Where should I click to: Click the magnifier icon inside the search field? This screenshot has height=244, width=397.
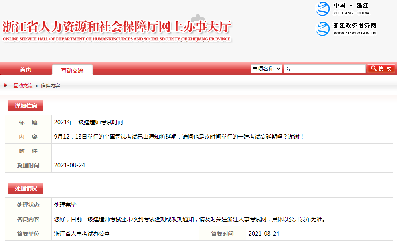pyautogui.click(x=288, y=69)
